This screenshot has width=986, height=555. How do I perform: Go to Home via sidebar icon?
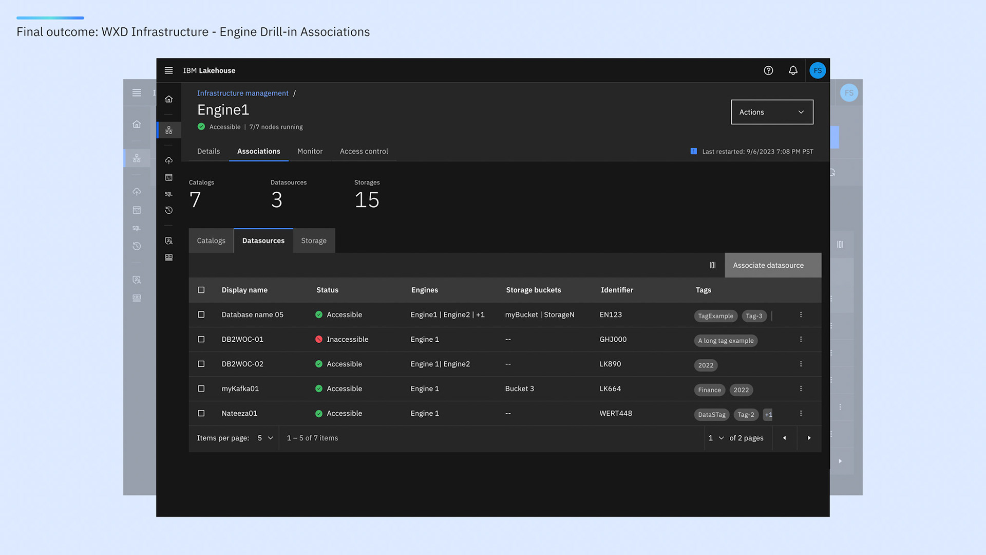point(168,99)
